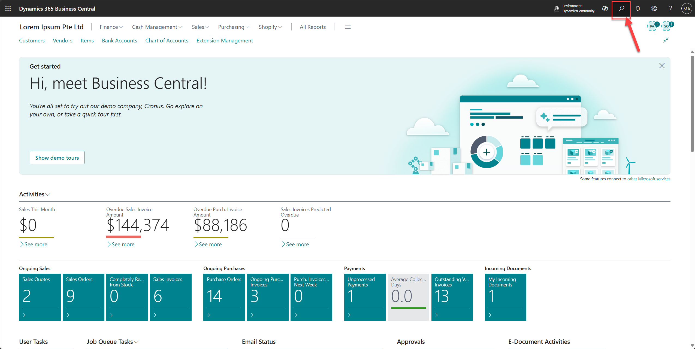
Task: Open the All Reports menu item
Action: (313, 27)
